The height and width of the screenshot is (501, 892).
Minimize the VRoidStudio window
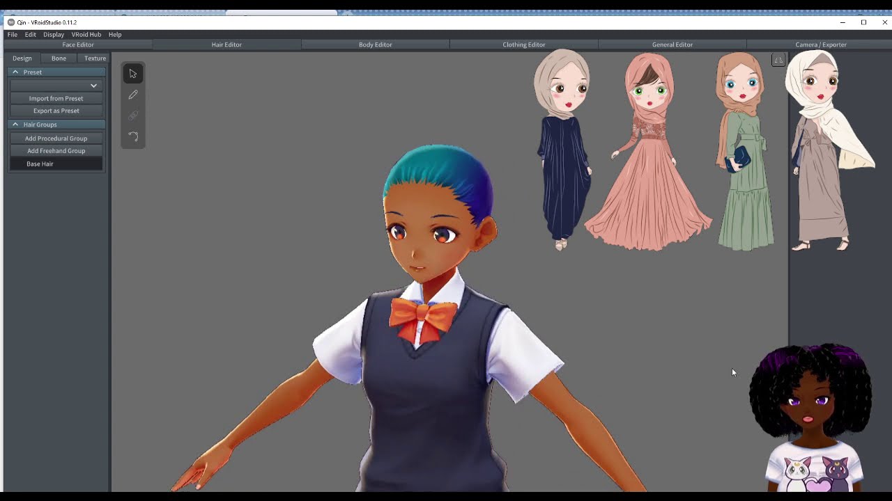[843, 22]
